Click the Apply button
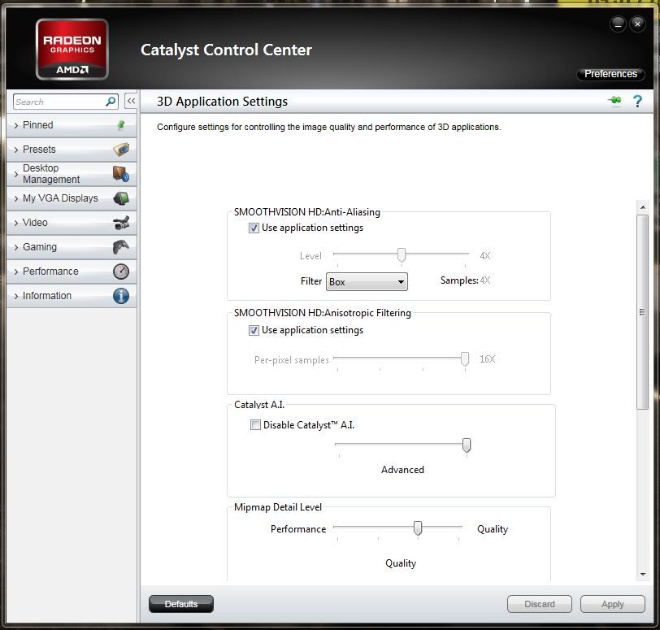Screen dimensions: 660x630 pyautogui.click(x=612, y=604)
